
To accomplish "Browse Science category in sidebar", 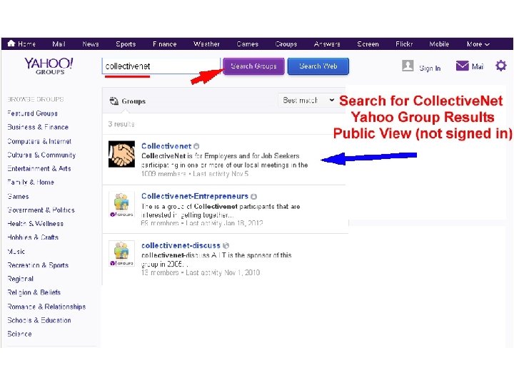I will click(x=19, y=334).
